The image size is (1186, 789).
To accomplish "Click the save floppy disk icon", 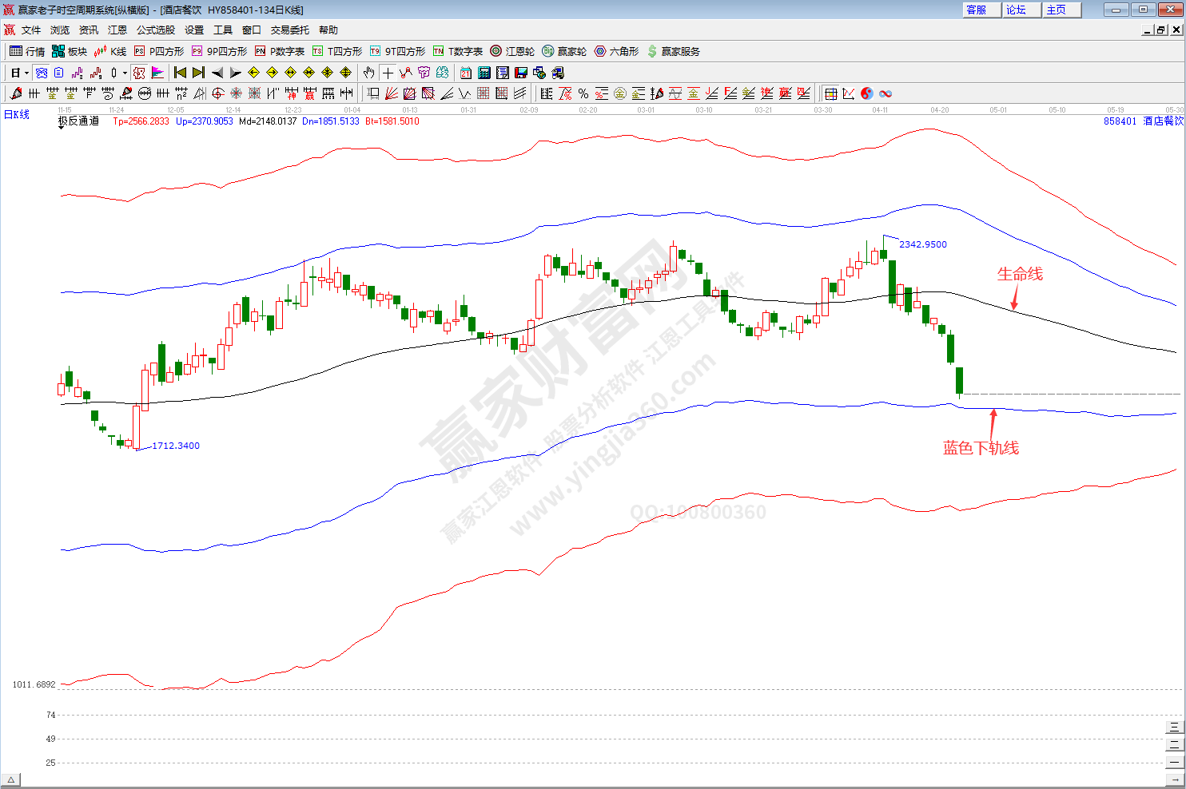I will (521, 73).
